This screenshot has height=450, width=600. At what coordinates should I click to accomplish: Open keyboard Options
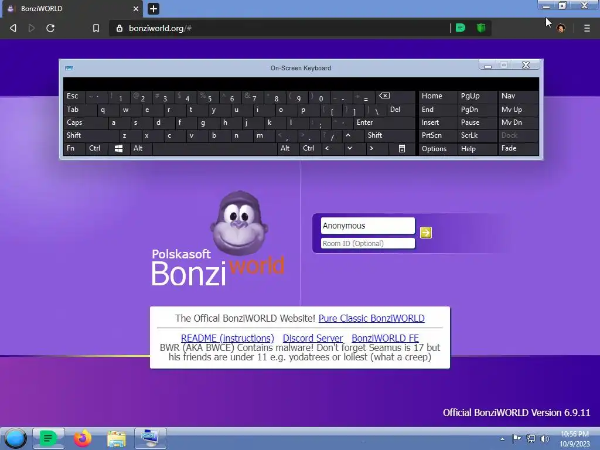pyautogui.click(x=438, y=149)
